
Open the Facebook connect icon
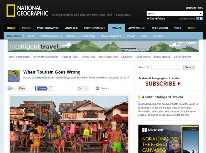pyautogui.click(x=197, y=18)
